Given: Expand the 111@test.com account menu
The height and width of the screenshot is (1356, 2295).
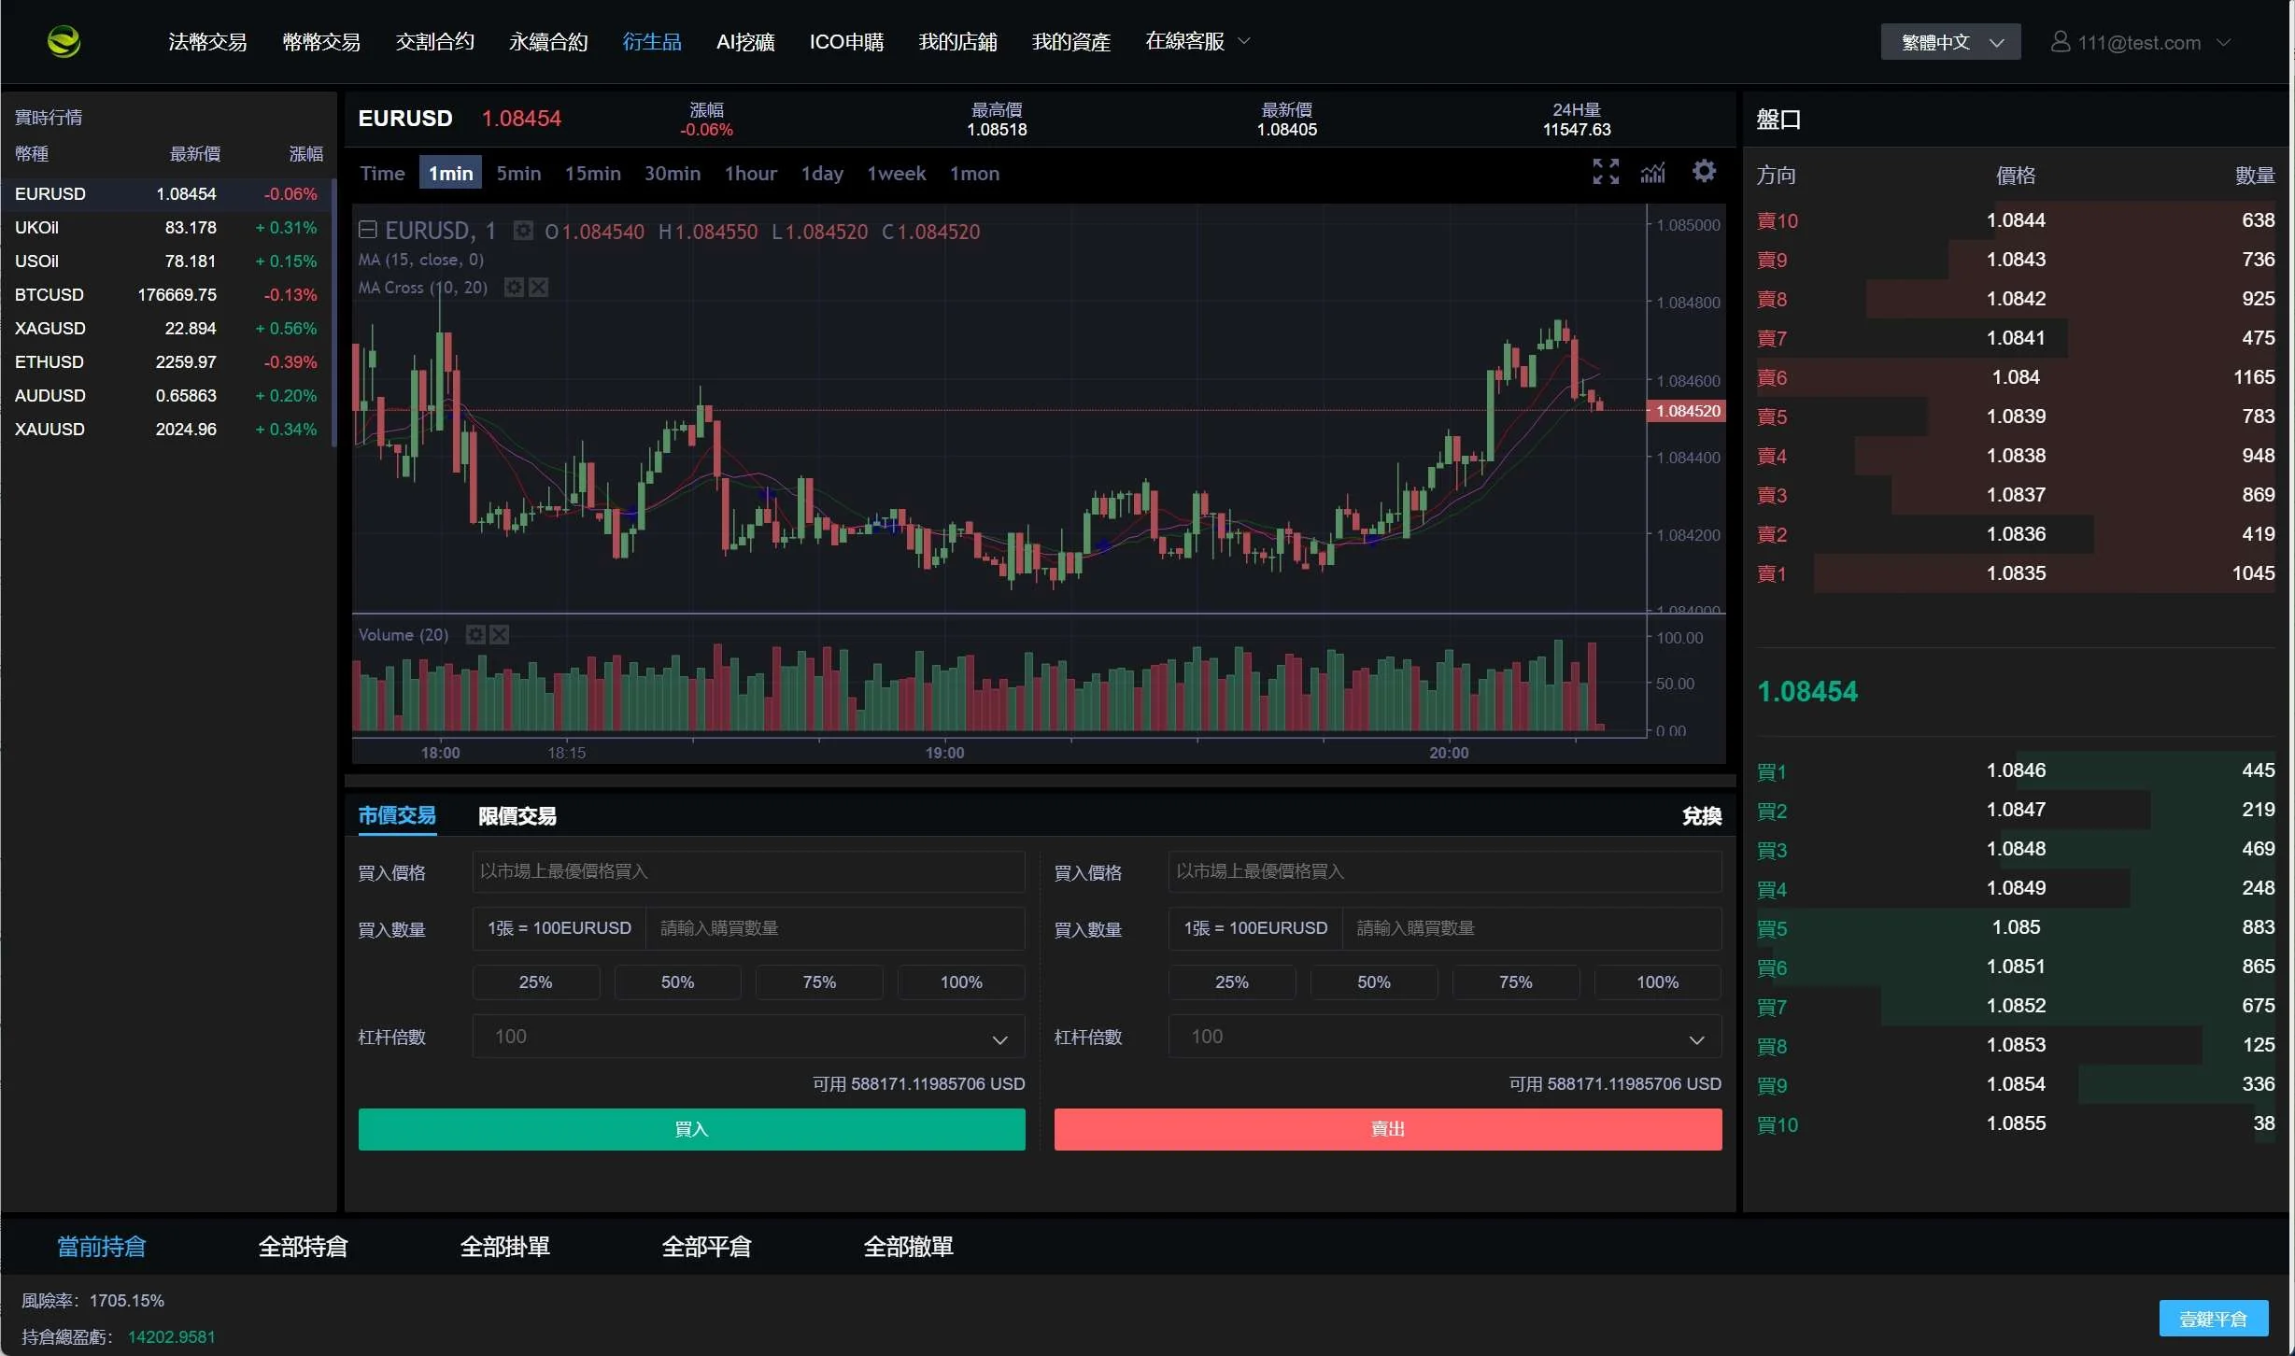Looking at the screenshot, I should point(2139,42).
